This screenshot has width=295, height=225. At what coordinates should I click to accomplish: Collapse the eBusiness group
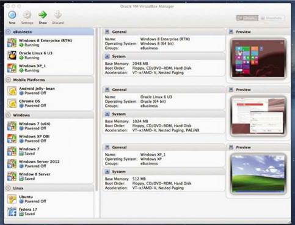8,32
